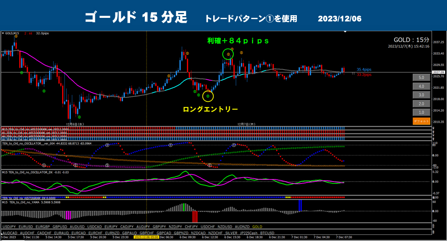
Task: Switch chart to EURJPY symbol
Action: [x=111, y=227]
